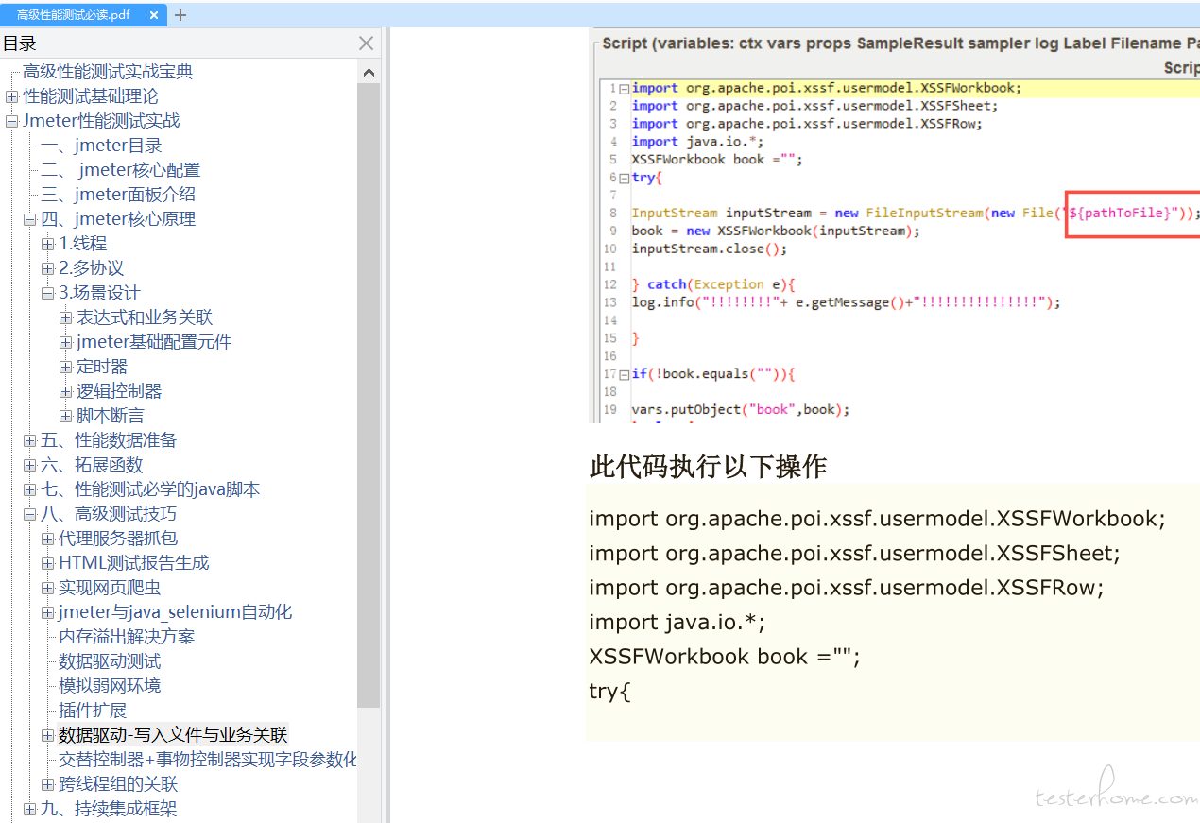Select 九、持续集成框架 bookmark label
Image resolution: width=1200 pixels, height=823 pixels.
pos(109,809)
